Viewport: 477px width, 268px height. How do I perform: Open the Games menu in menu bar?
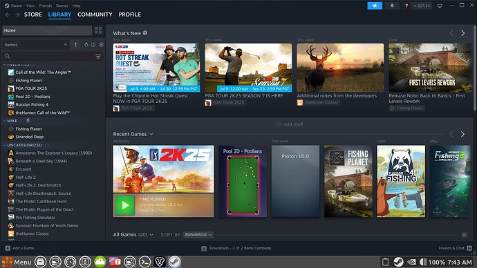[62, 6]
